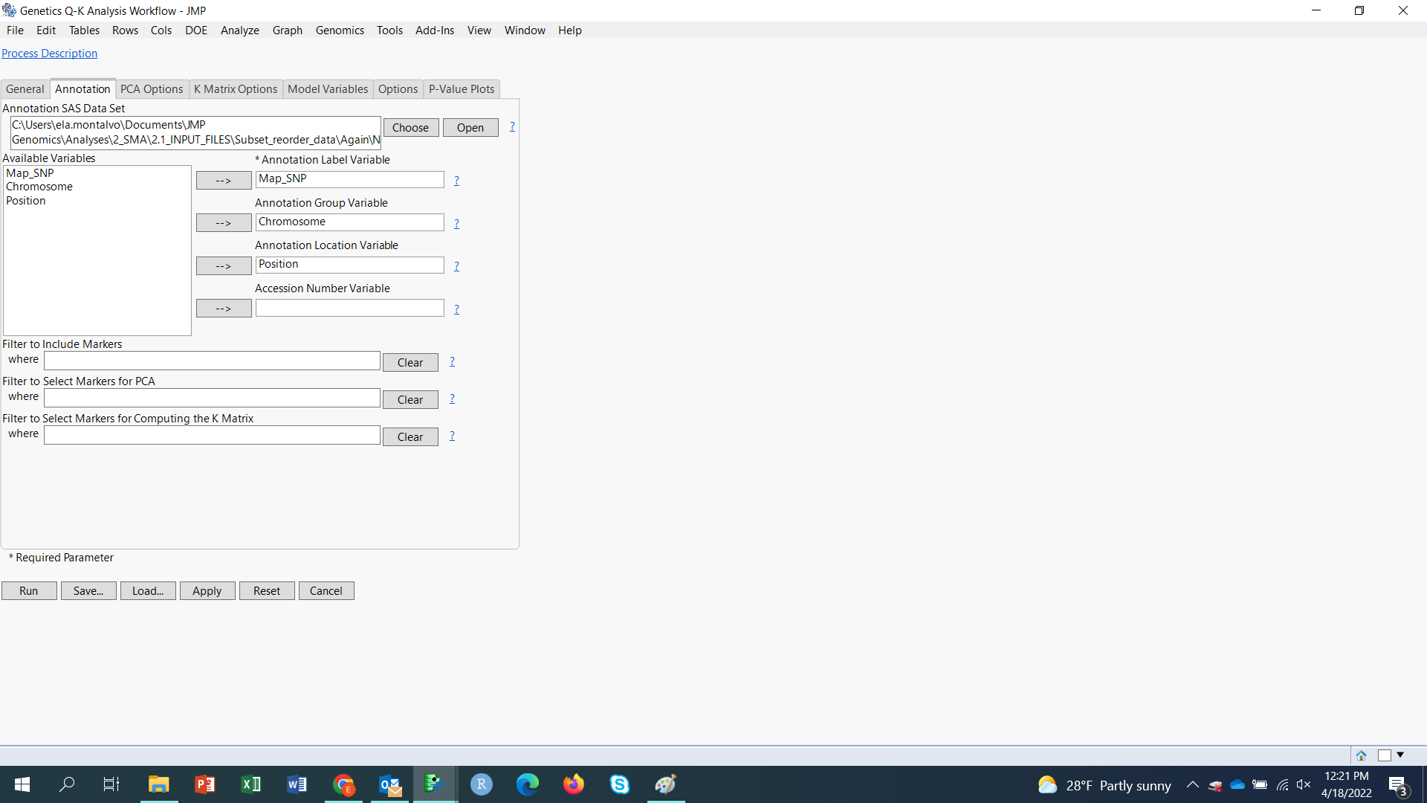Open help for Annotation SAS Data Set

click(512, 127)
